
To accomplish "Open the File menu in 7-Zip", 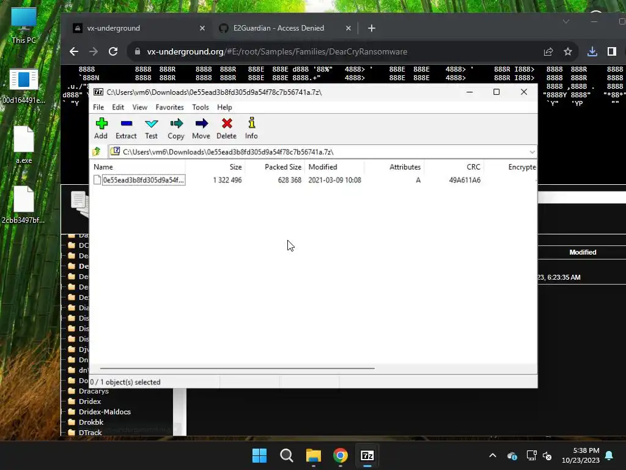I will point(98,107).
